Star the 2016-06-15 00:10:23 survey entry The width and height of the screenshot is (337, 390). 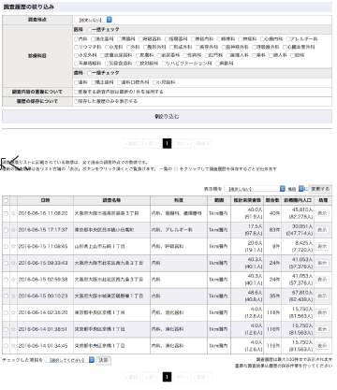pyautogui.click(x=13, y=296)
